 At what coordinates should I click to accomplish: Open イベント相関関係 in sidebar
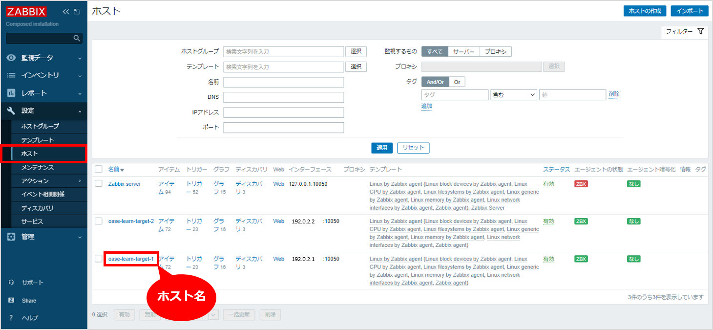(42, 194)
